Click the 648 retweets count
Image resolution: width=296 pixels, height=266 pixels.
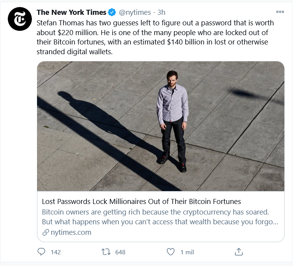pos(120,252)
